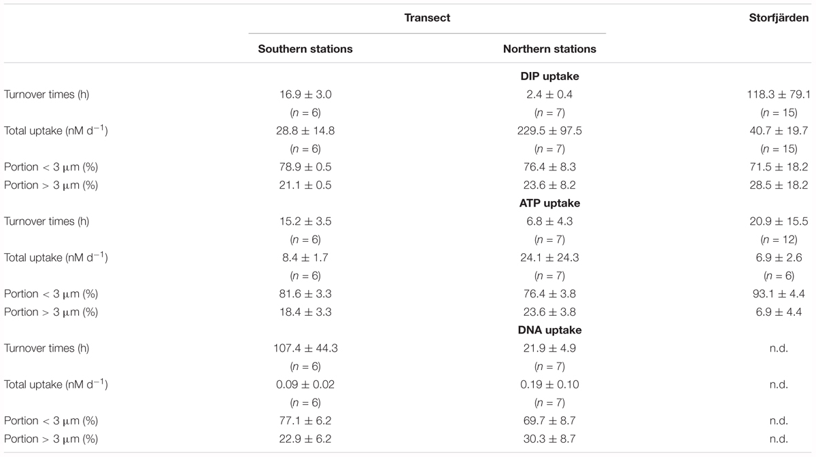Screen dimensions: 816x457
Task: Click the 78.9 ± 0.5 portion value
Action: 305,167
